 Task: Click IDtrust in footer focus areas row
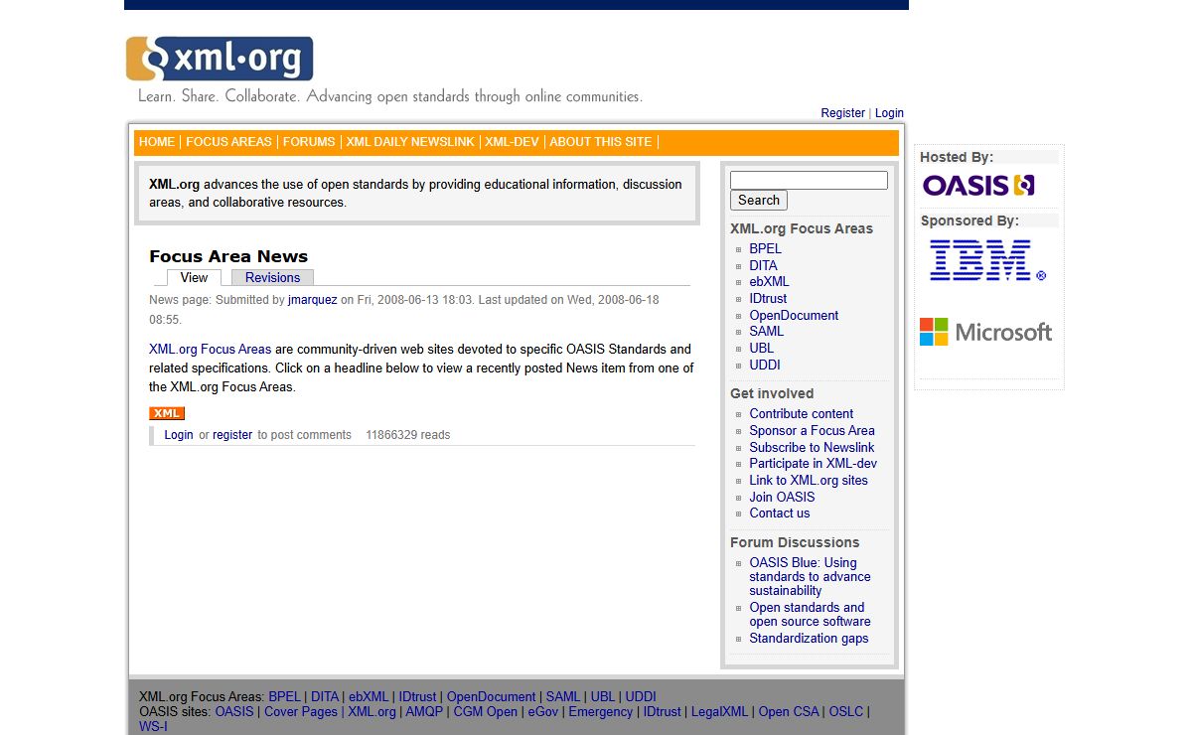(418, 697)
